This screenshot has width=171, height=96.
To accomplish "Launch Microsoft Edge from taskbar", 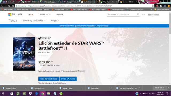I will [x=36, y=94].
